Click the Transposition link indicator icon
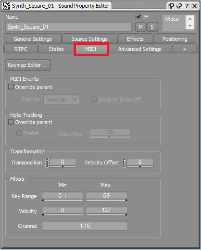 click(47, 163)
